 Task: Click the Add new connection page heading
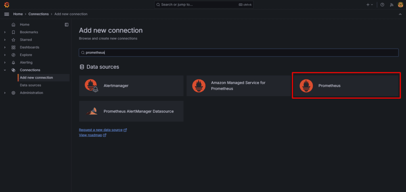tap(111, 30)
